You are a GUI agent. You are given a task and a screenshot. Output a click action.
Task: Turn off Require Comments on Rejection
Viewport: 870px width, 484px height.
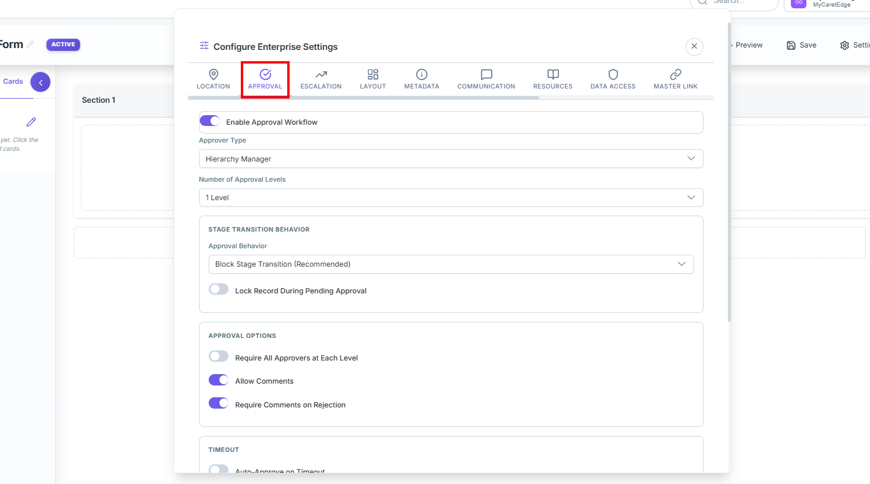218,403
